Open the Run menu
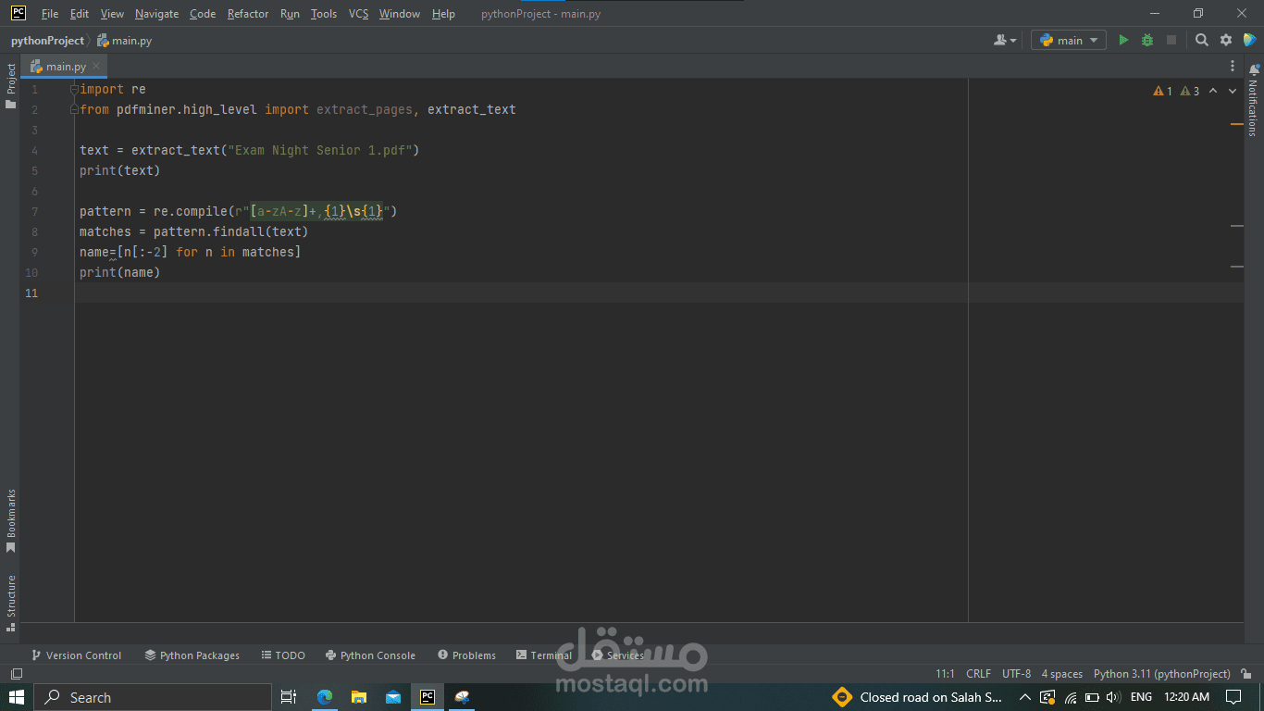Viewport: 1264px width, 711px height. tap(290, 14)
